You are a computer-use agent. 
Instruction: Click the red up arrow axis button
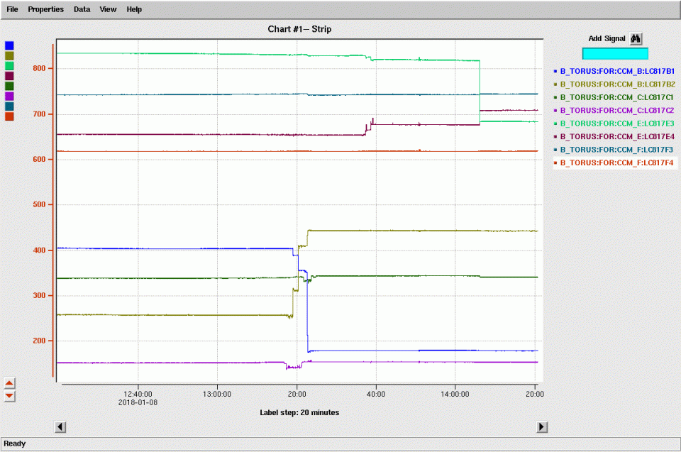pos(9,383)
